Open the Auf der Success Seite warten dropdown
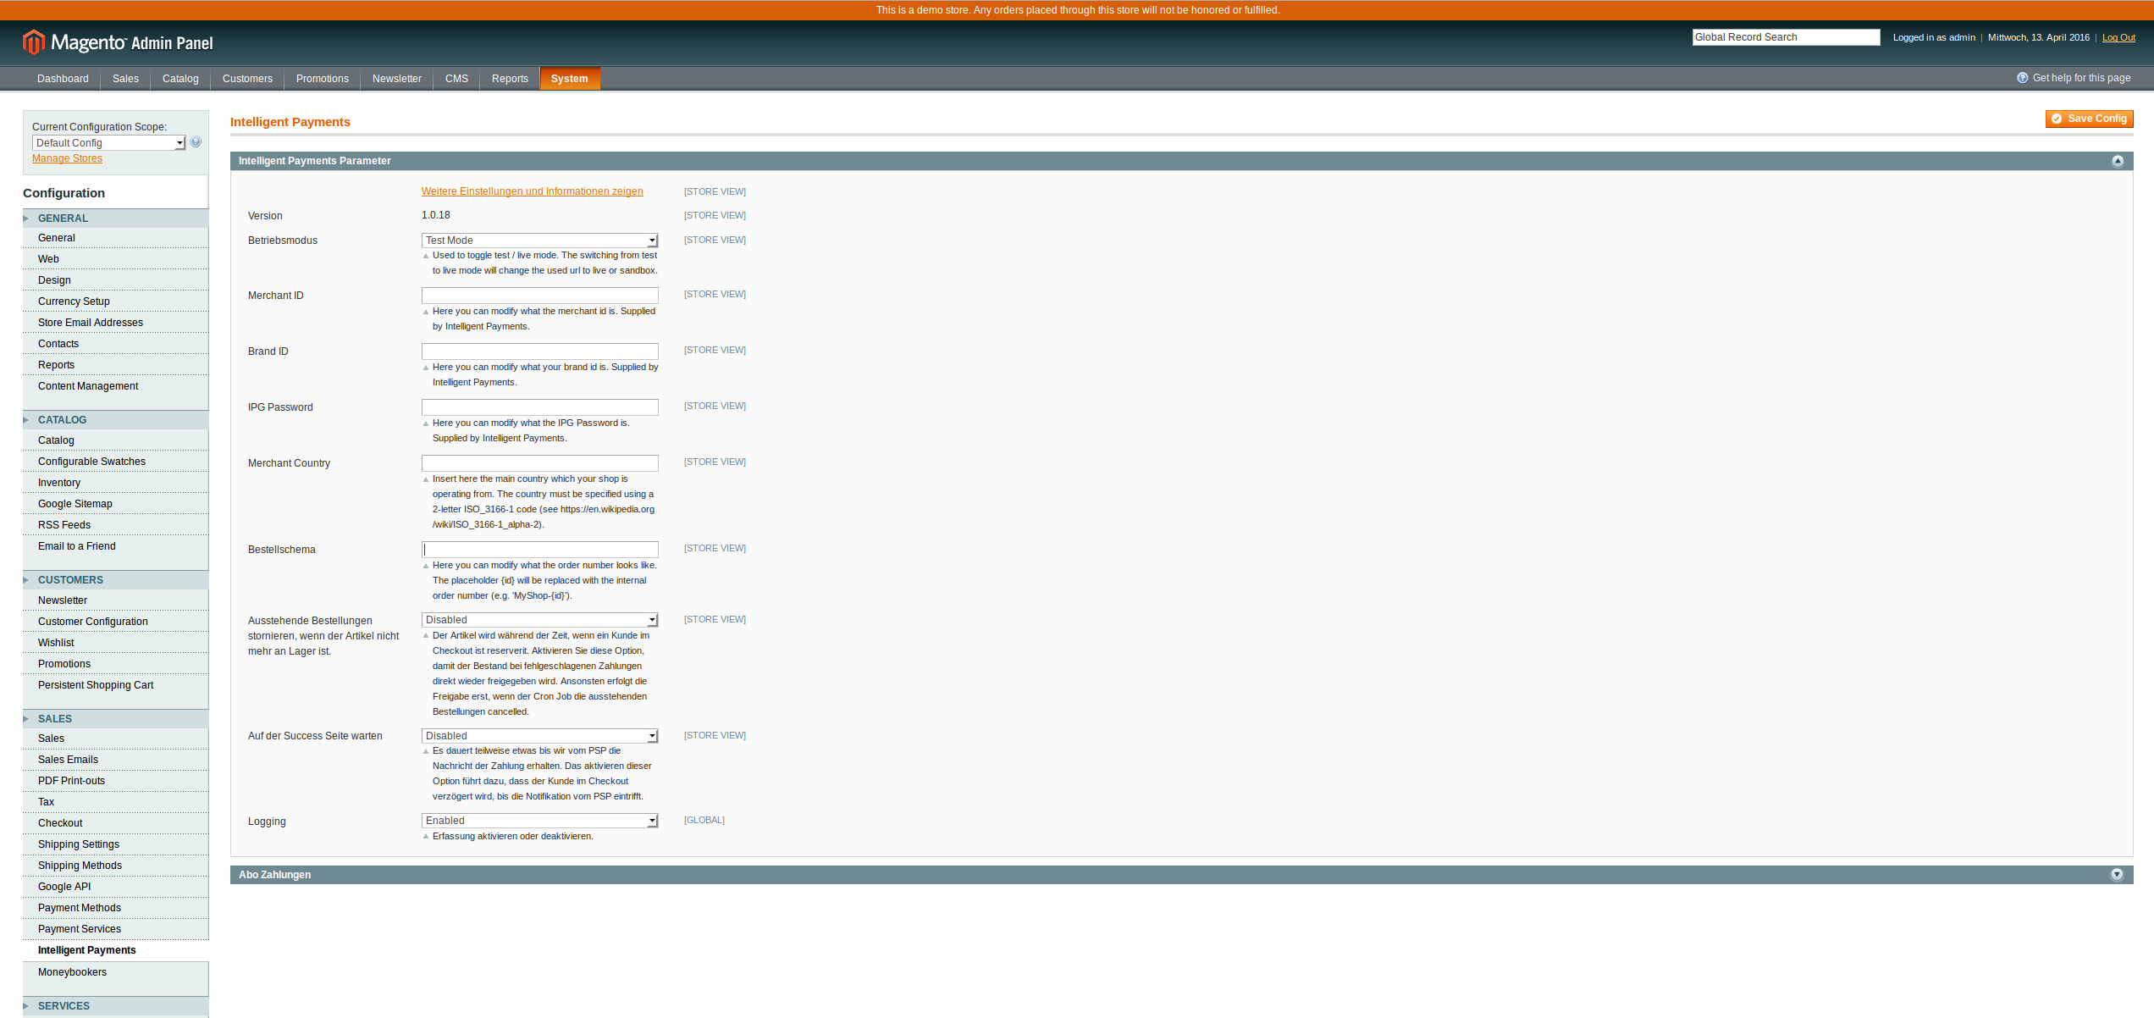This screenshot has height=1018, width=2154. coord(540,736)
